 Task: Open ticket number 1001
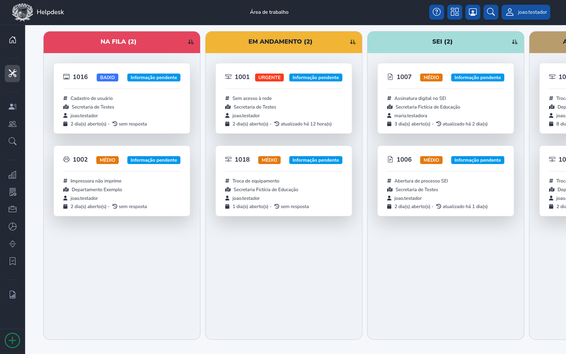pyautogui.click(x=242, y=77)
